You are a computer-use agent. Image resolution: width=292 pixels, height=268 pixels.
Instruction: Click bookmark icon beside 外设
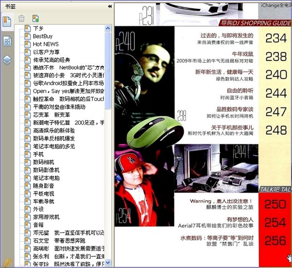click(x=27, y=209)
